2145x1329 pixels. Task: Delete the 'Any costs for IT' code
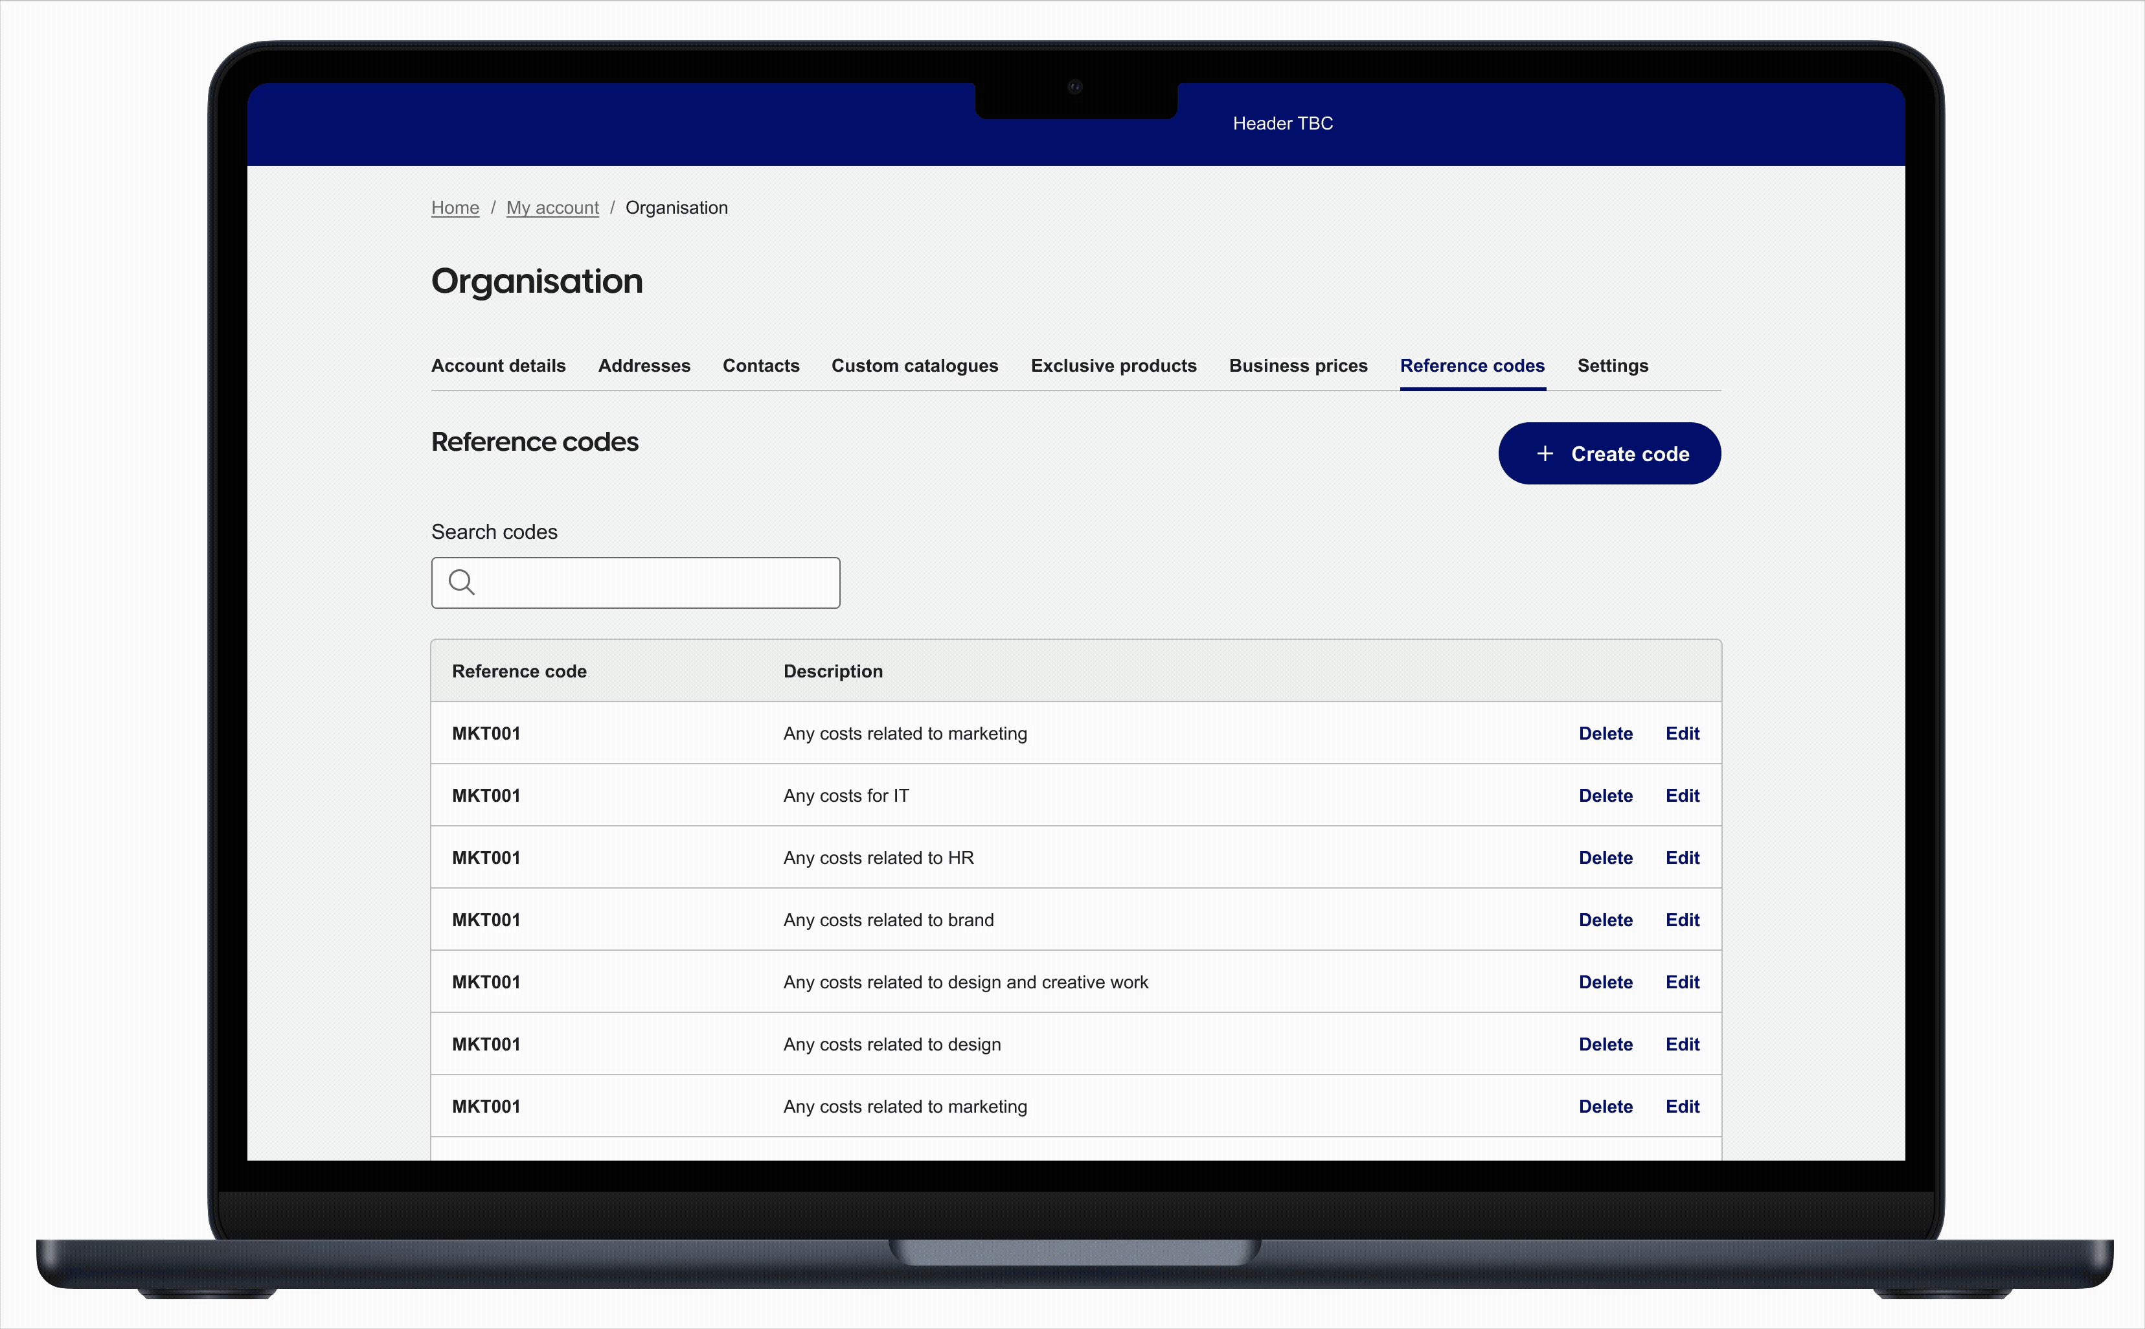(x=1606, y=795)
